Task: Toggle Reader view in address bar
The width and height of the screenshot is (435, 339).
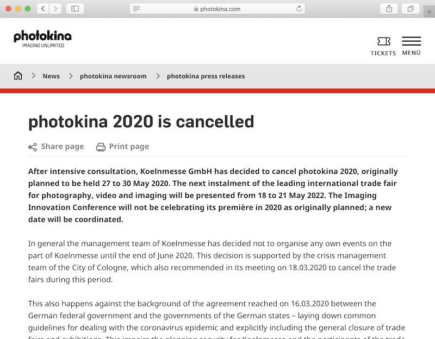Action: pos(136,9)
